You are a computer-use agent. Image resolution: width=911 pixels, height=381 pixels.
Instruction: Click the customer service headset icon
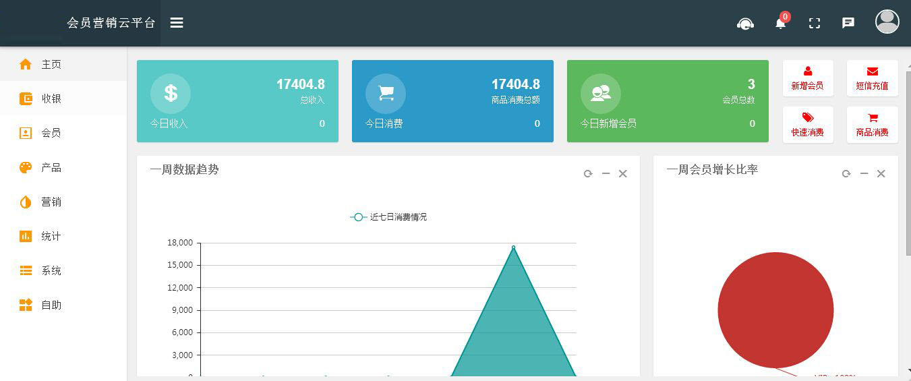coord(745,24)
